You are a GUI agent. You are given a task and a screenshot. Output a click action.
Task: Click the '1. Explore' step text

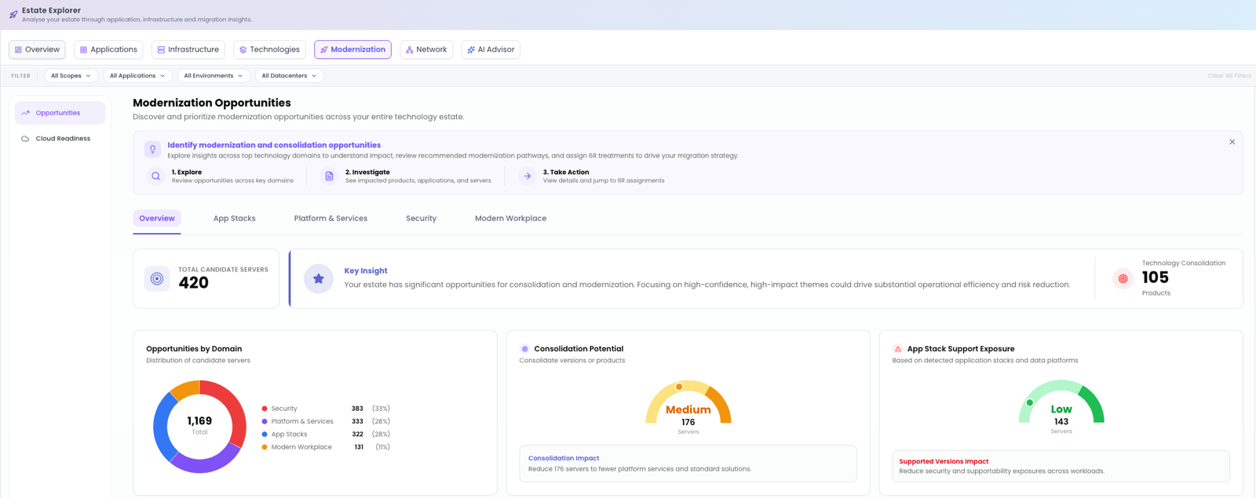coord(187,172)
